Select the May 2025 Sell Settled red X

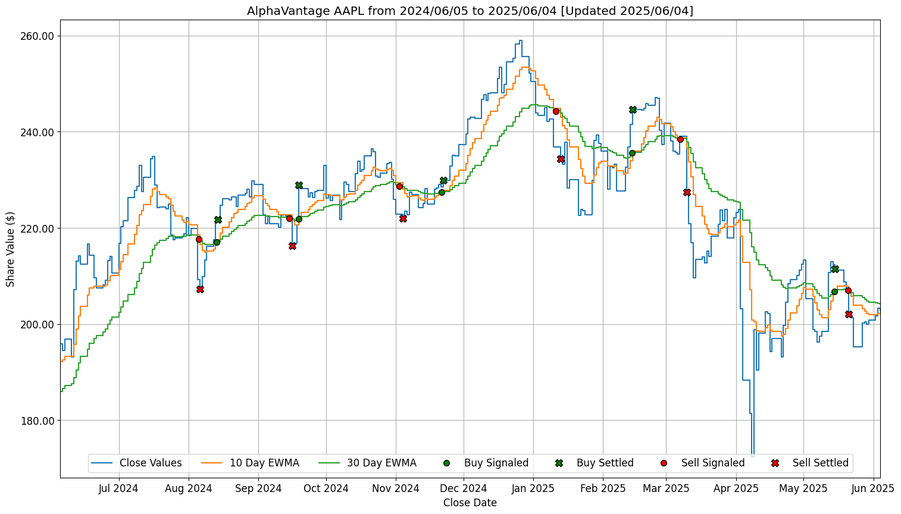click(x=849, y=314)
